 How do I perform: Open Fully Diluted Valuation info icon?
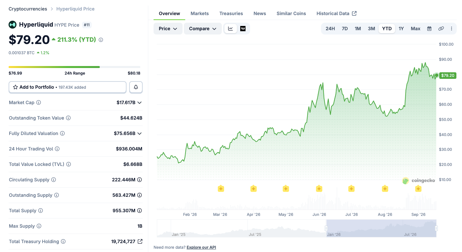[62, 133]
